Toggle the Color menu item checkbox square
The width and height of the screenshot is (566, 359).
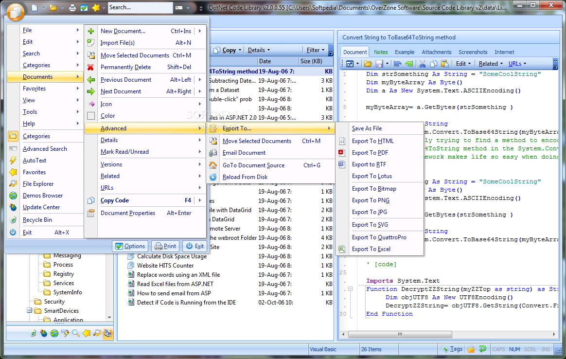(91, 116)
